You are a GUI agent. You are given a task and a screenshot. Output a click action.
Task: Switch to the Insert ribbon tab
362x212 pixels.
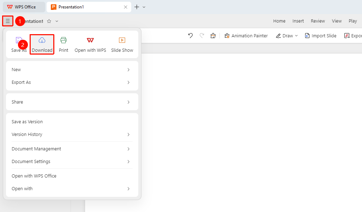[x=298, y=21]
